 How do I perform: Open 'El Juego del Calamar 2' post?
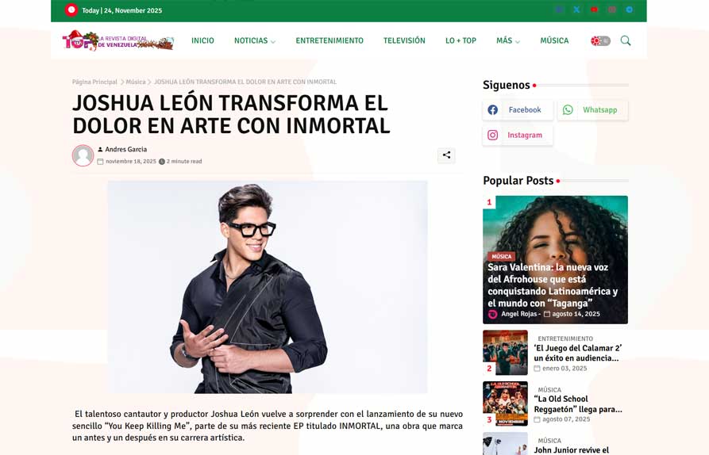pyautogui.click(x=578, y=353)
